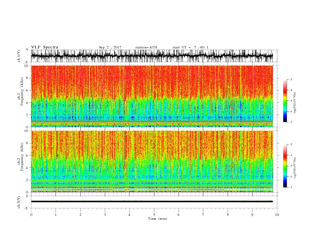Image resolution: width=312 pixels, height=241 pixels.
Task: Click the "VLF Spectra" title text
Action: click(45, 47)
